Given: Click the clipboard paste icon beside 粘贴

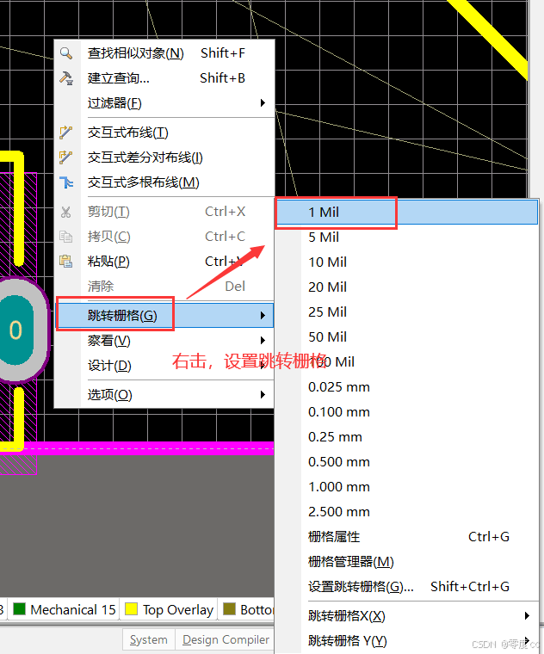Looking at the screenshot, I should [66, 262].
